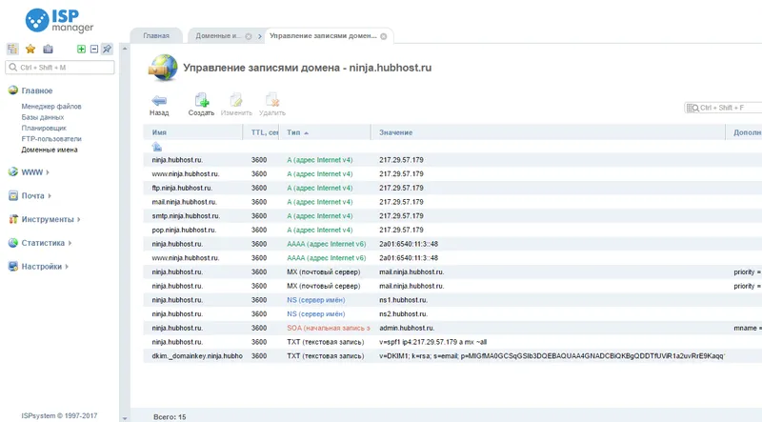Viewport: 762px width, 422px height.
Task: Click the ISPmanager logo
Action: 59,20
